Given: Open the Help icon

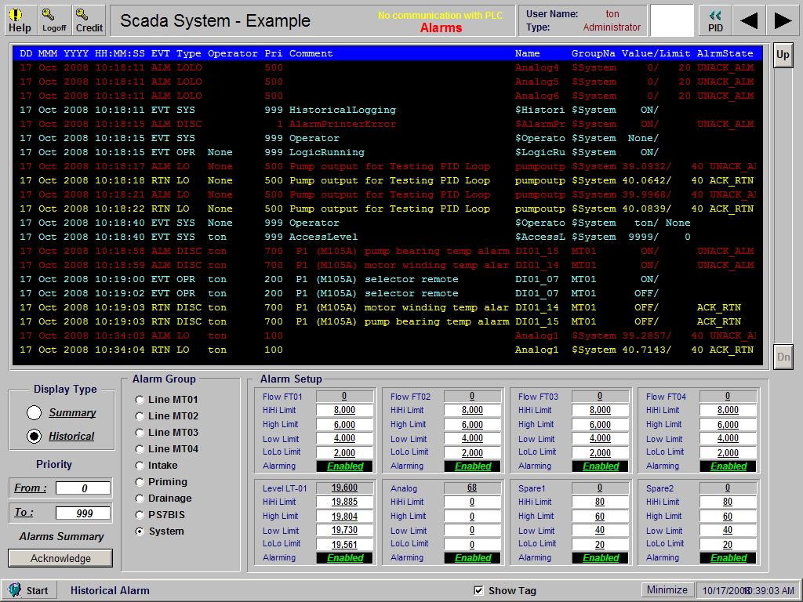Looking at the screenshot, I should point(20,19).
